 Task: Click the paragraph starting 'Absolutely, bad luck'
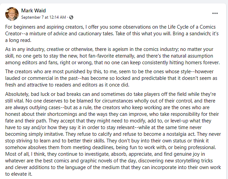110,134
